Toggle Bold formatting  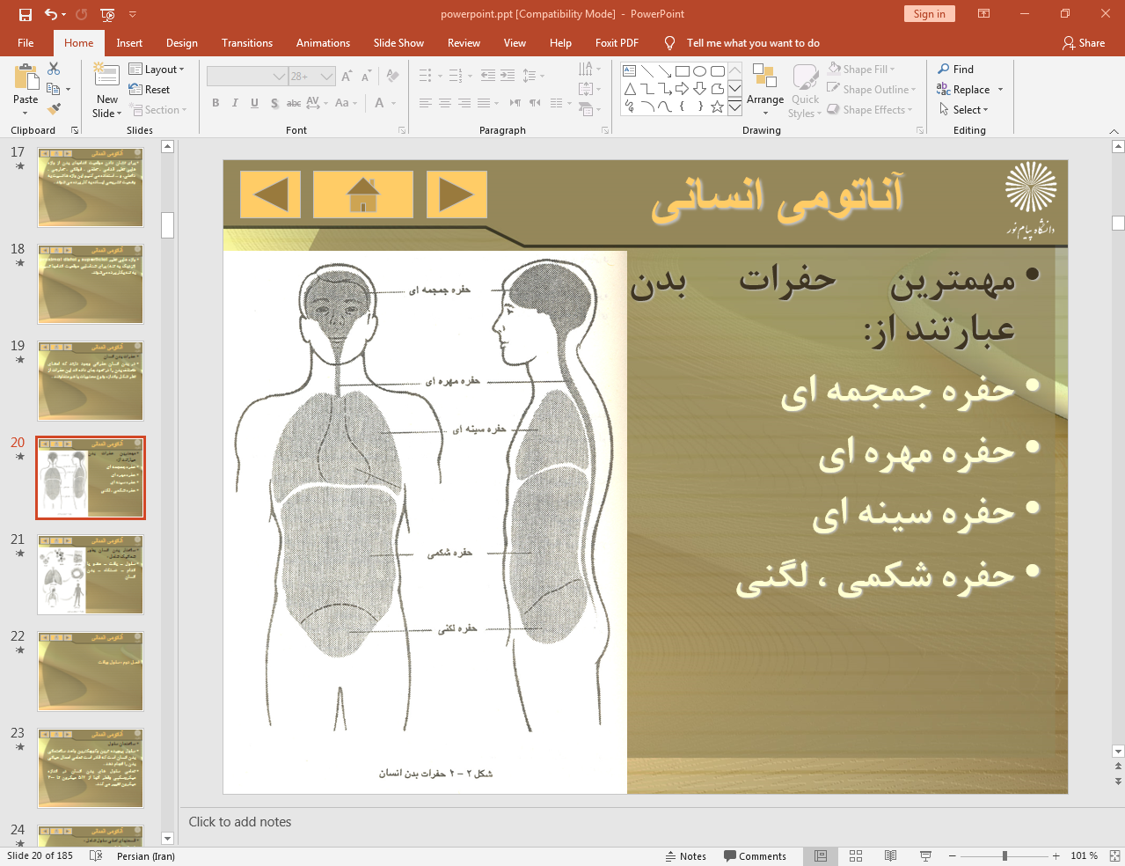click(216, 103)
